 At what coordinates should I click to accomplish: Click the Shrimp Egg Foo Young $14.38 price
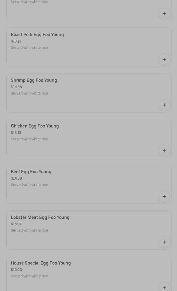pyautogui.click(x=16, y=87)
